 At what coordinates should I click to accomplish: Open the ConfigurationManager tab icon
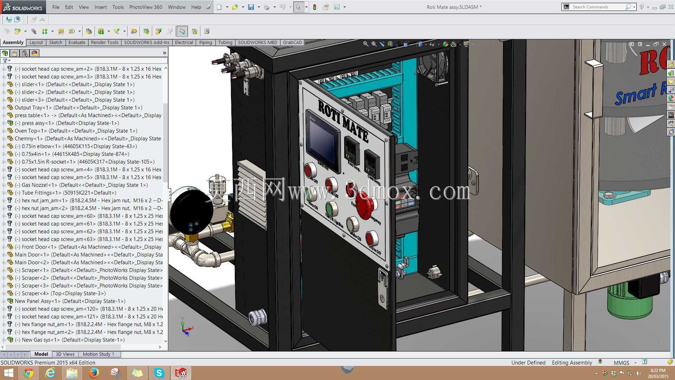(x=25, y=53)
